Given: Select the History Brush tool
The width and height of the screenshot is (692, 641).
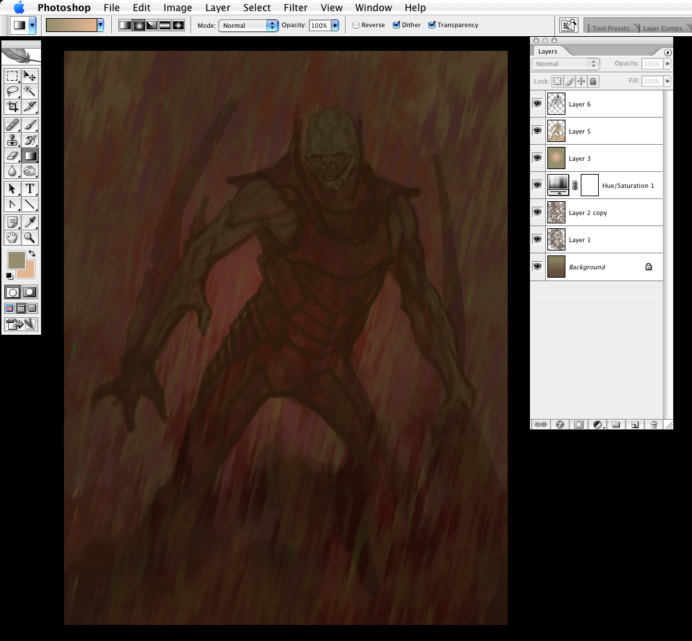Looking at the screenshot, I should coord(30,141).
